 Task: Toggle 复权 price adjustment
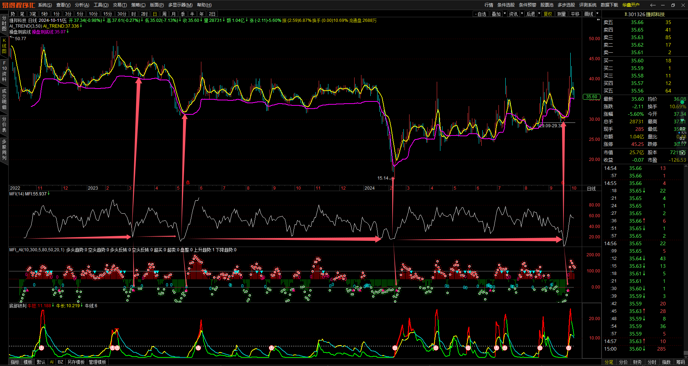pos(548,14)
